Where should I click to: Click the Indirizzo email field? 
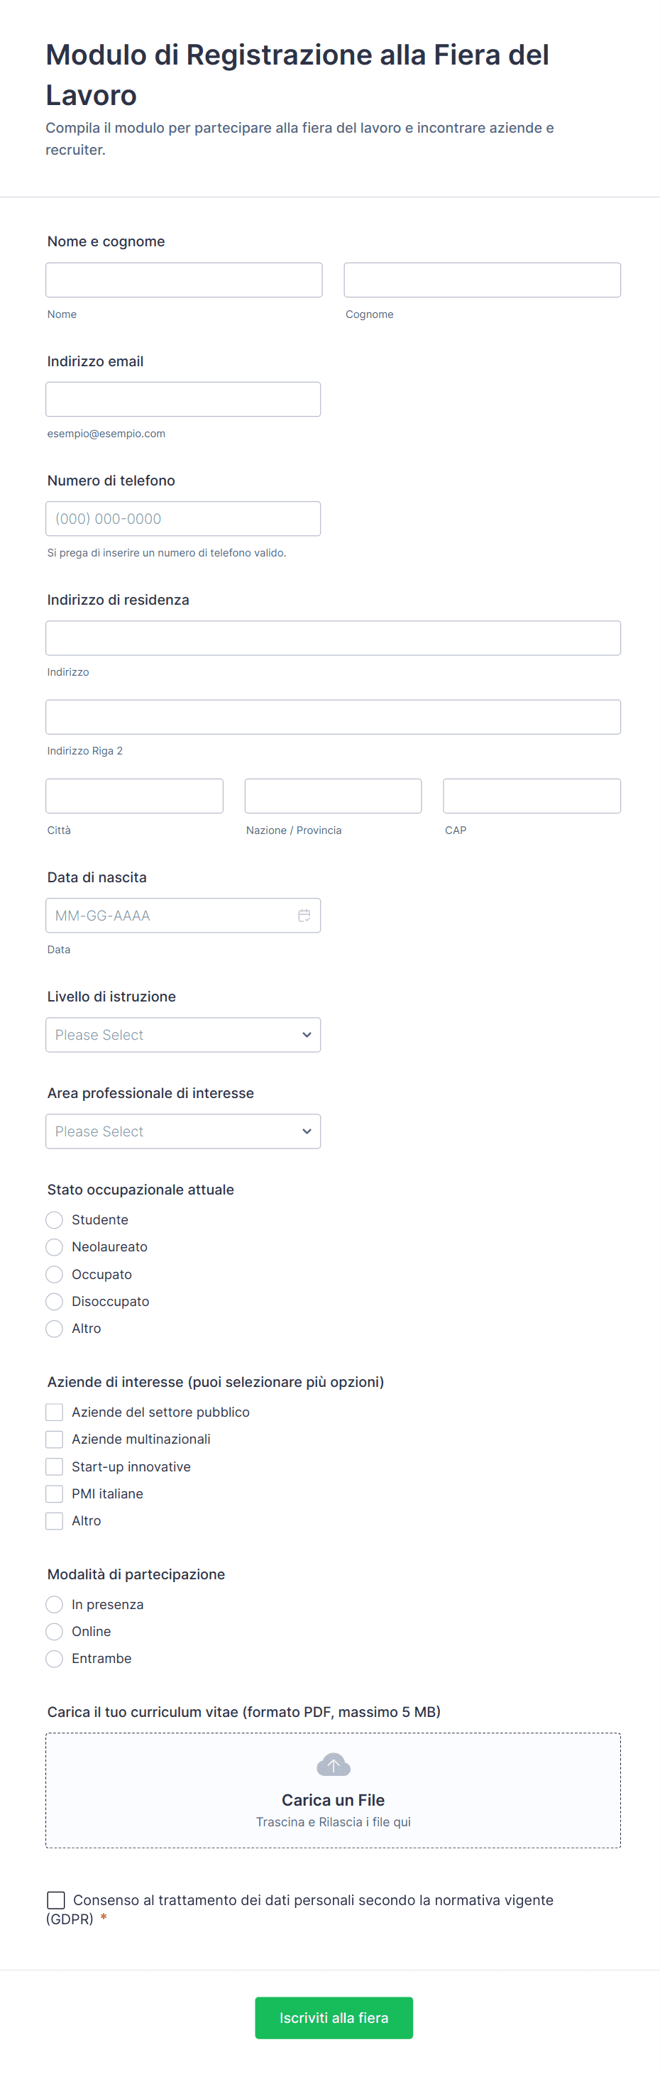coord(182,400)
